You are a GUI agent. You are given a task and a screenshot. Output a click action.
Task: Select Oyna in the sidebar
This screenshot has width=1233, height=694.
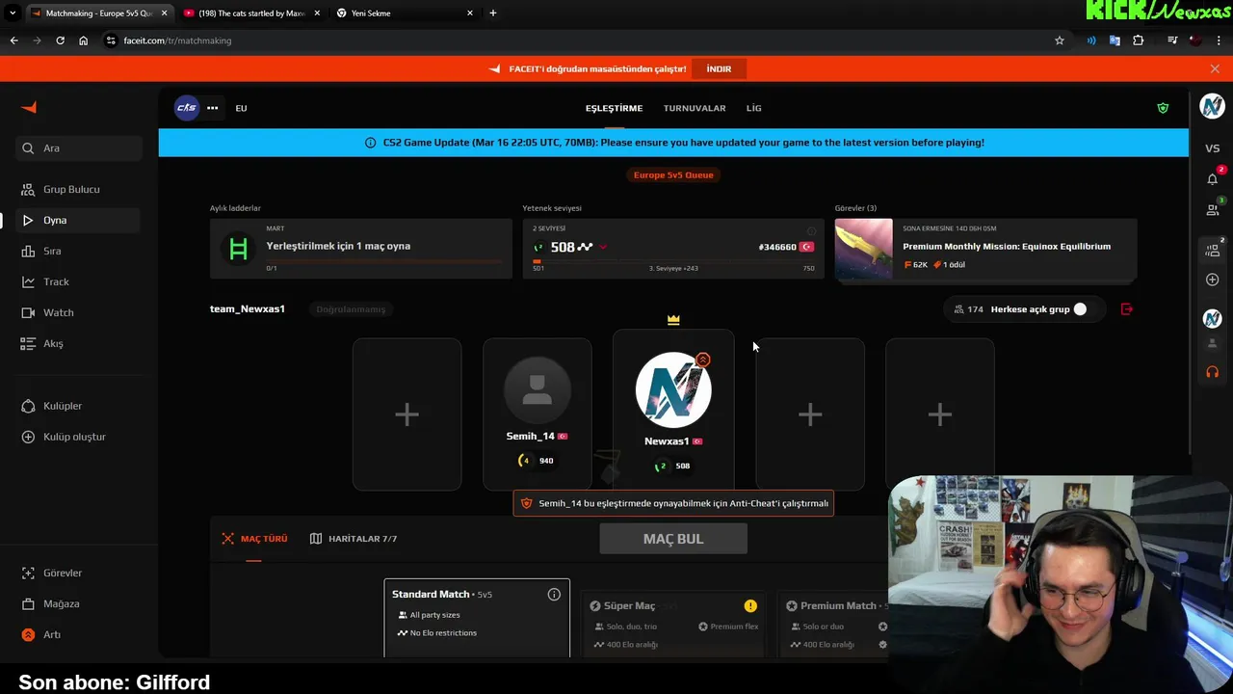point(79,220)
